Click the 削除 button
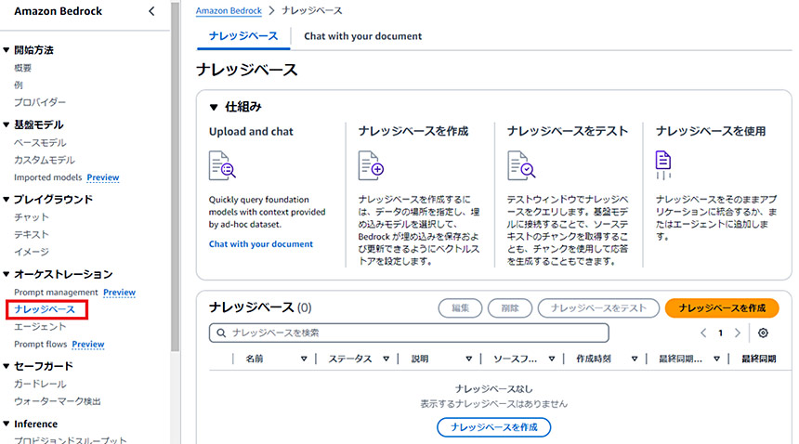The image size is (799, 444). (x=510, y=308)
